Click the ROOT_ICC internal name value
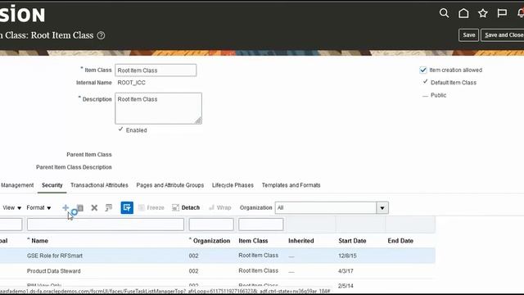 (131, 83)
